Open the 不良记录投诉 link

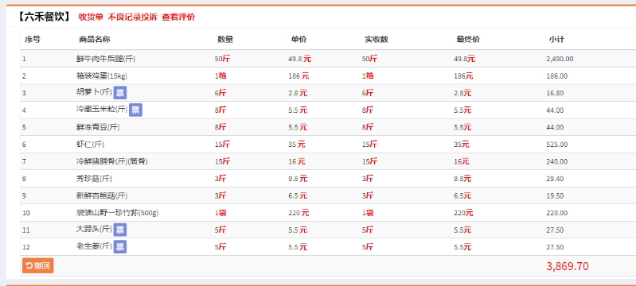pos(133,17)
